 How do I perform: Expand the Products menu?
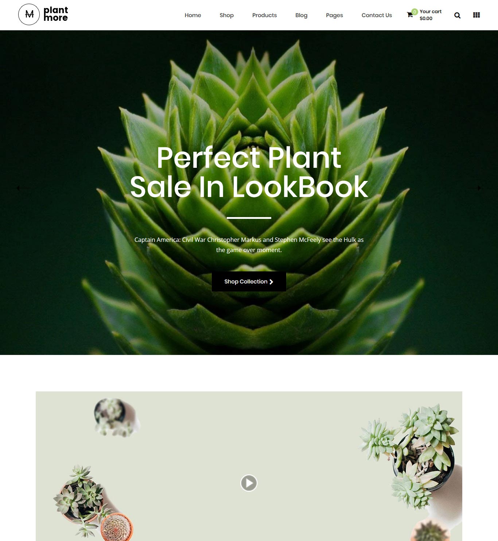point(264,15)
